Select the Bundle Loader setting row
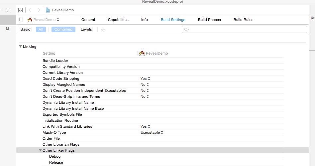 click(x=162, y=61)
